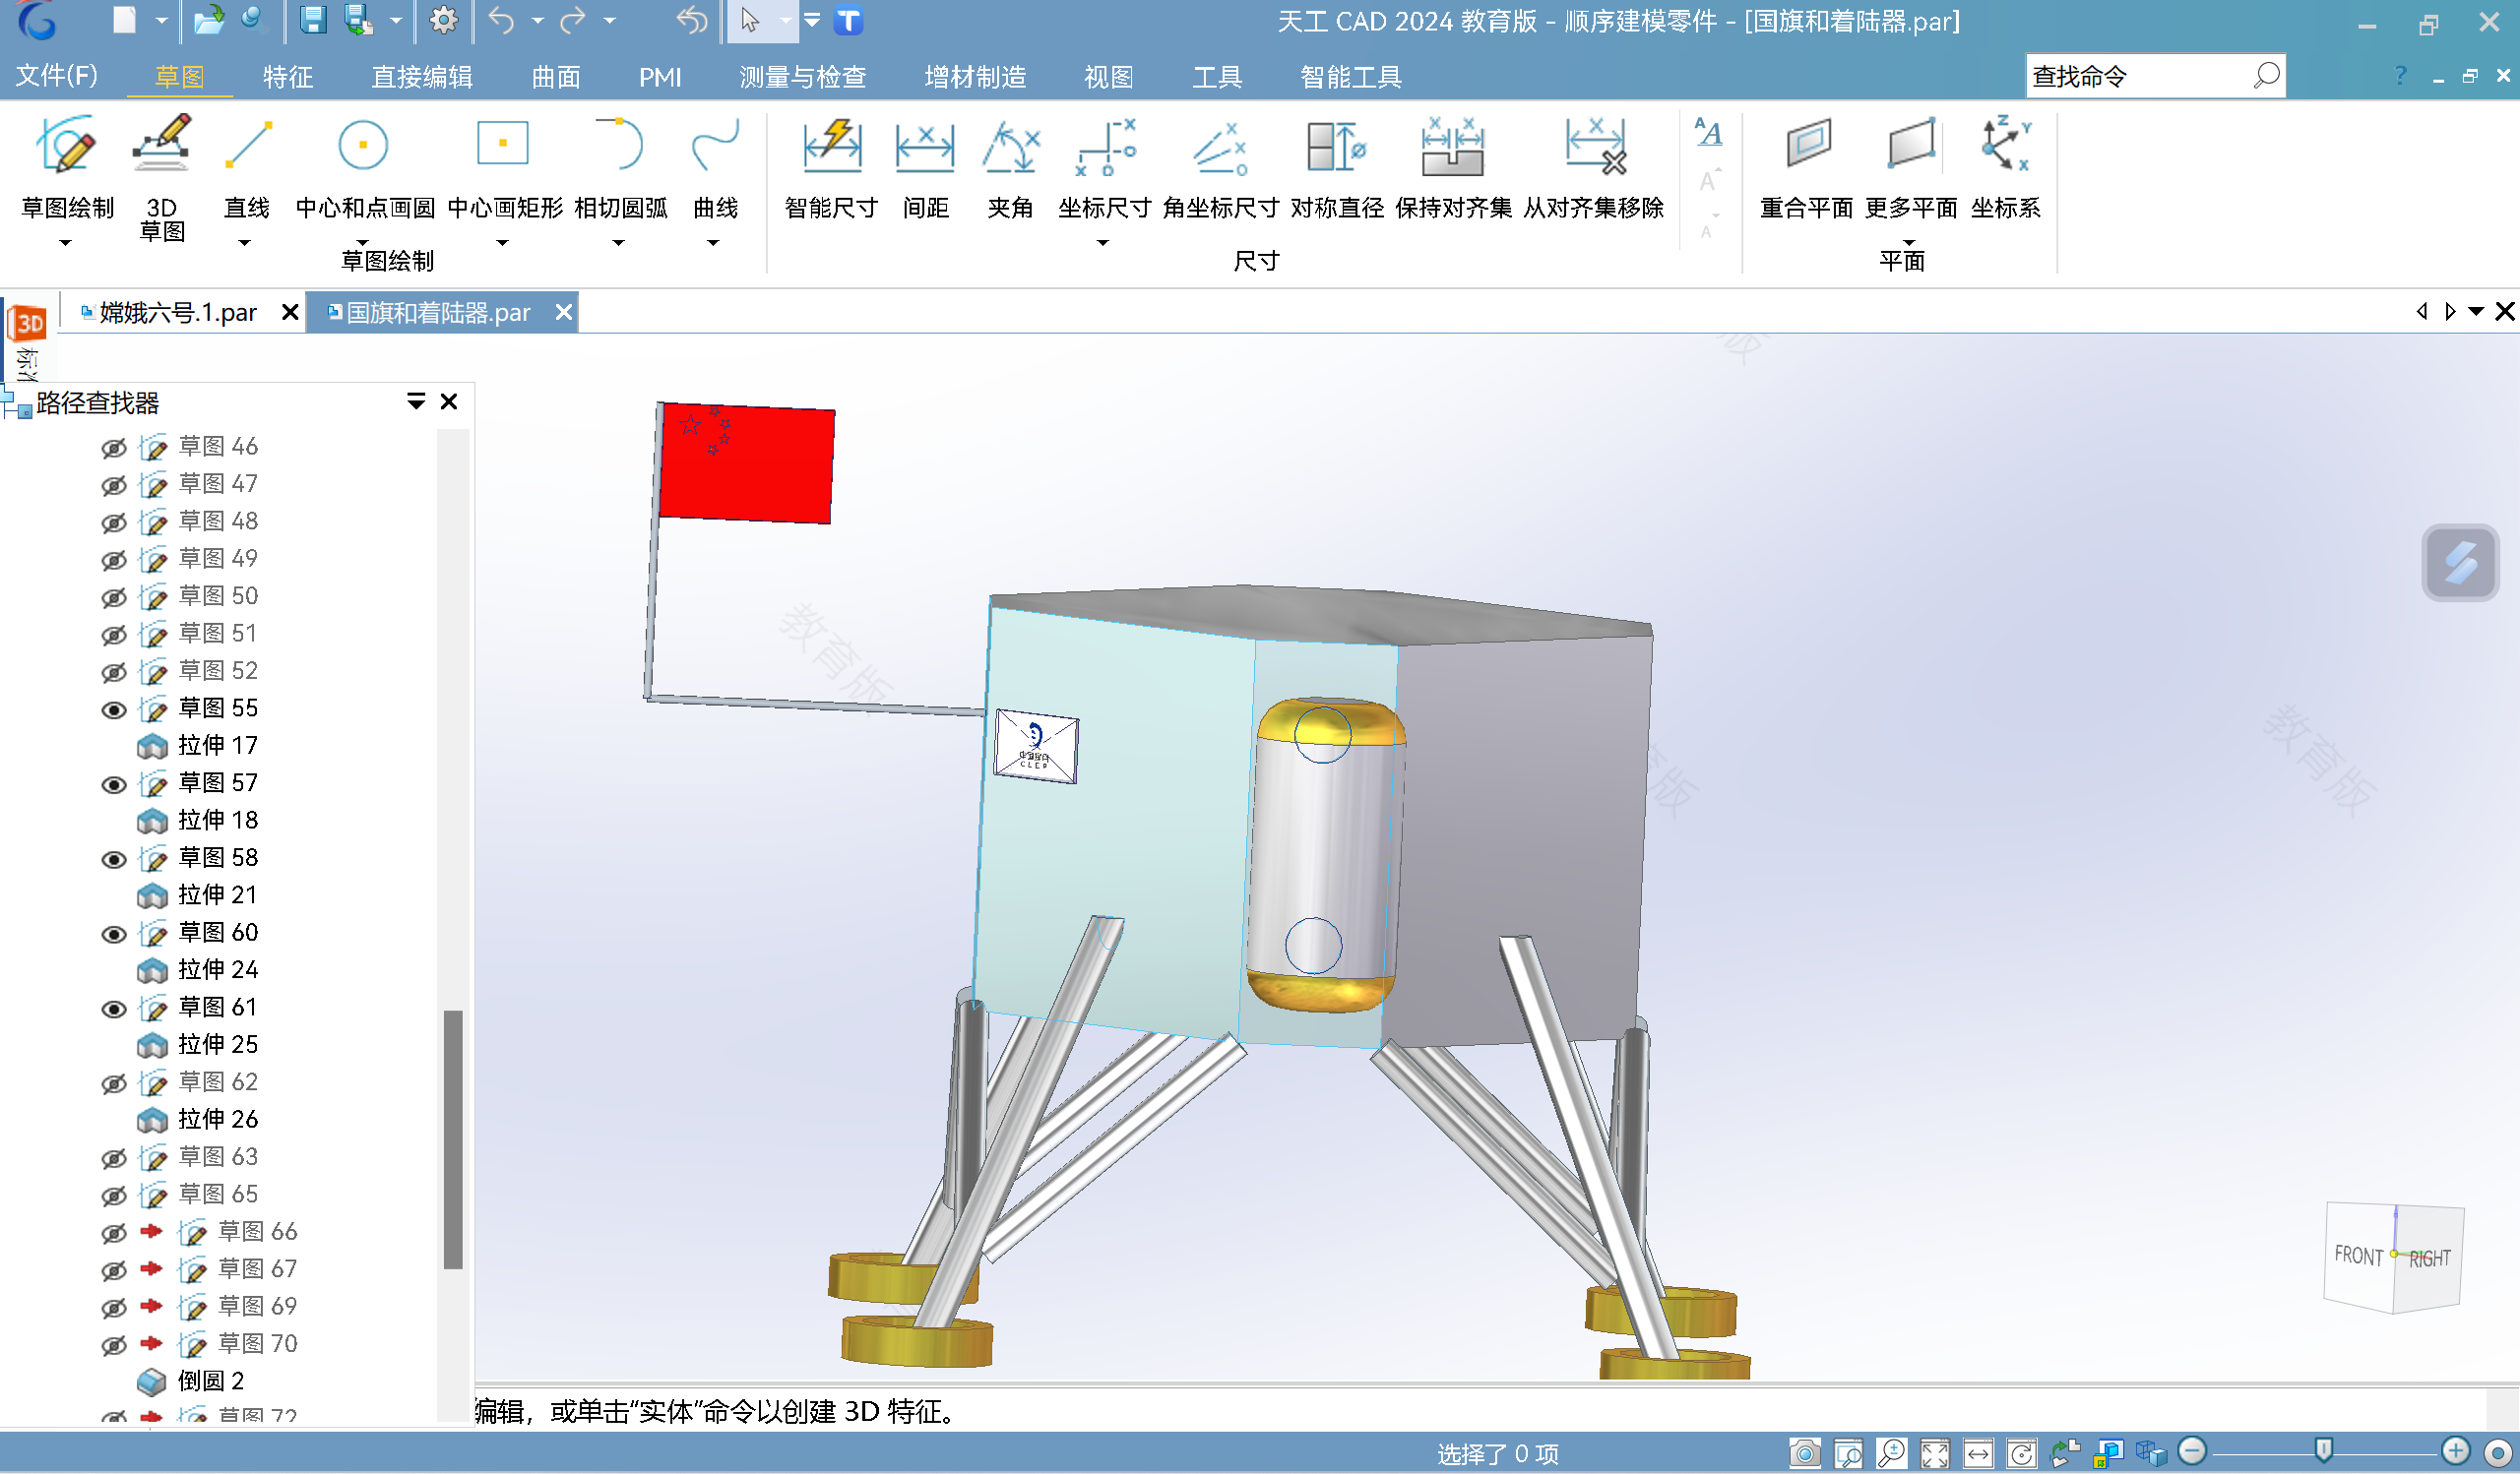Switch to the 曲面 ribbon tab
2520x1474 pixels.
[556, 76]
